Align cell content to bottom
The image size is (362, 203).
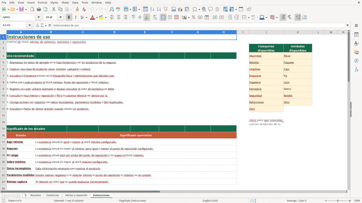click(147, 17)
